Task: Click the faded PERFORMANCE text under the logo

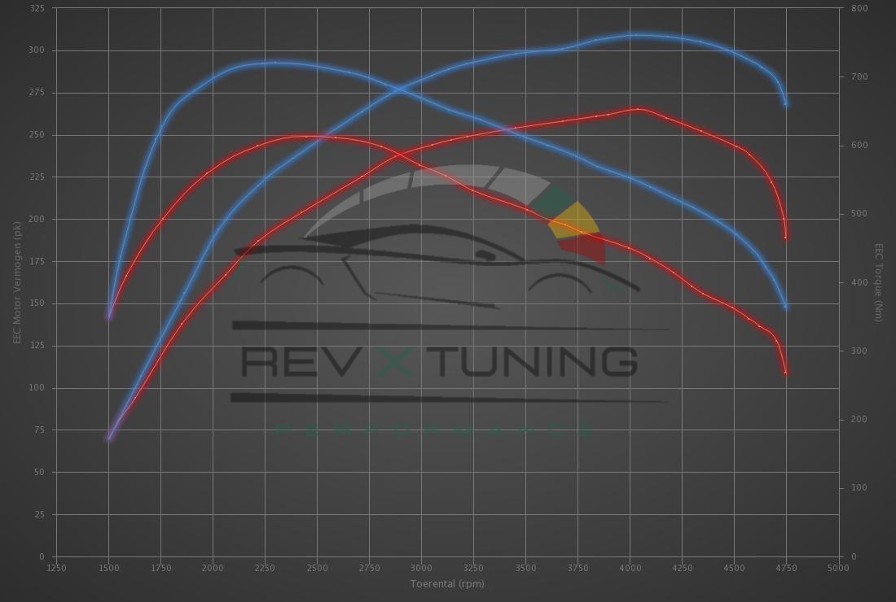Action: (x=436, y=429)
